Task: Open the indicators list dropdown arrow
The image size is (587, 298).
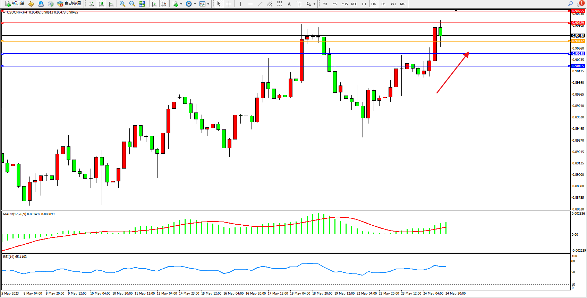Action: 181,4
